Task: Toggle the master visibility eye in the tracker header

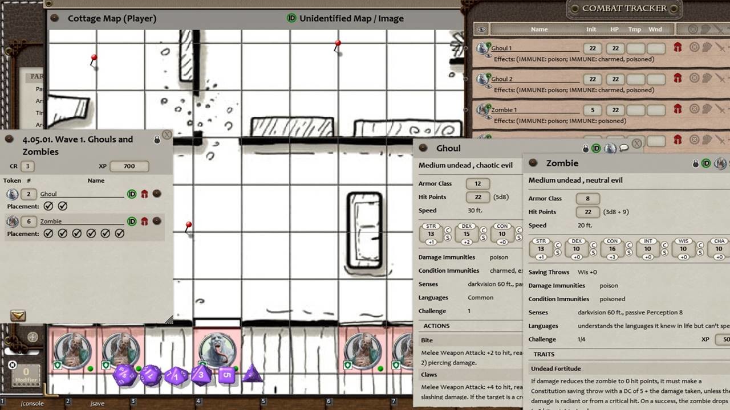Action: tap(481, 28)
